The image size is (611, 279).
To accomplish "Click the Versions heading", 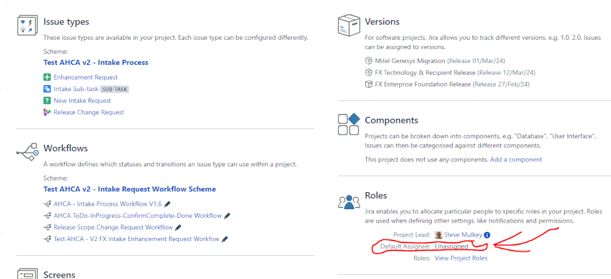I will [382, 21].
